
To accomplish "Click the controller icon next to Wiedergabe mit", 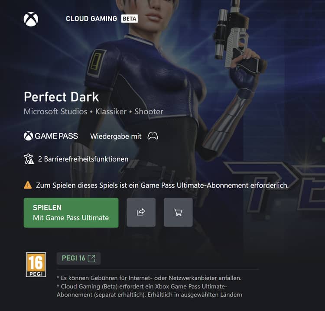I will (x=153, y=136).
